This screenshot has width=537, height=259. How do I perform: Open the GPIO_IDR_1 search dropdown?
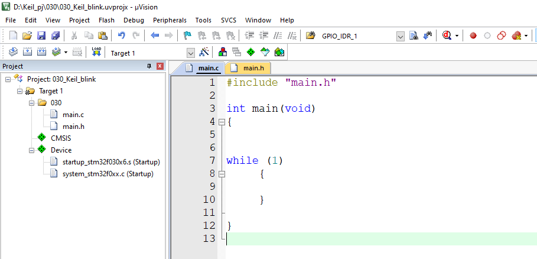tap(401, 36)
